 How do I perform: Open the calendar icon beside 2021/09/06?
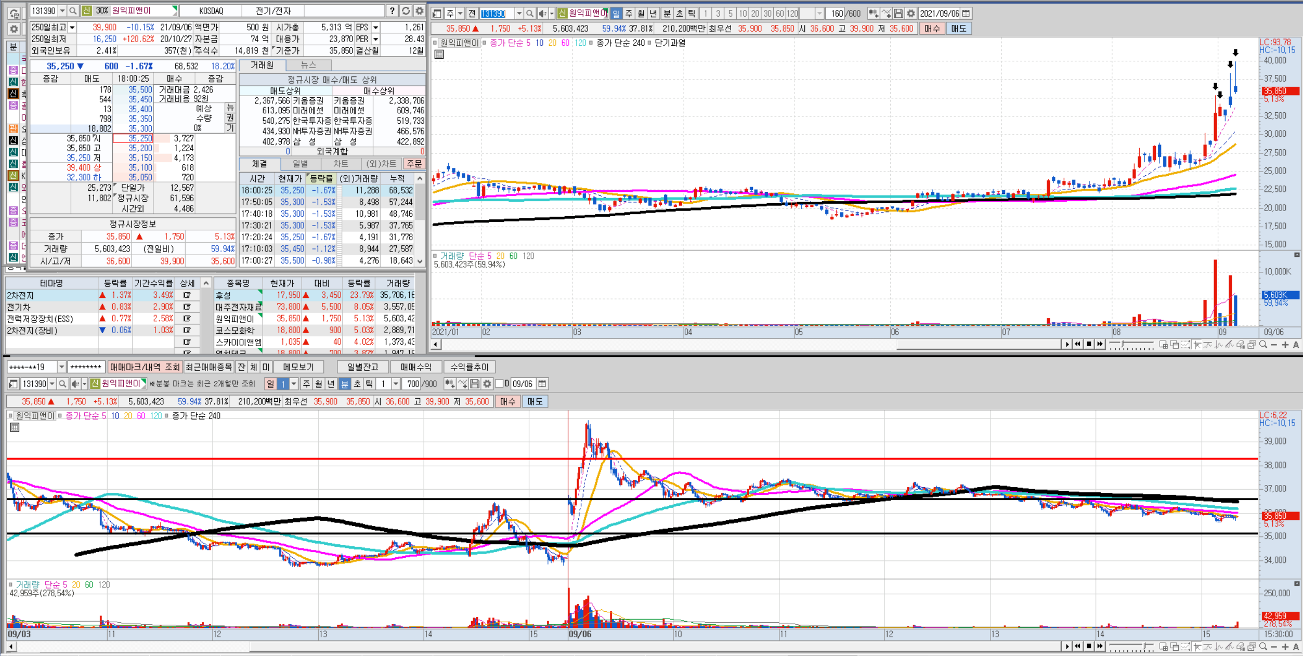click(966, 14)
